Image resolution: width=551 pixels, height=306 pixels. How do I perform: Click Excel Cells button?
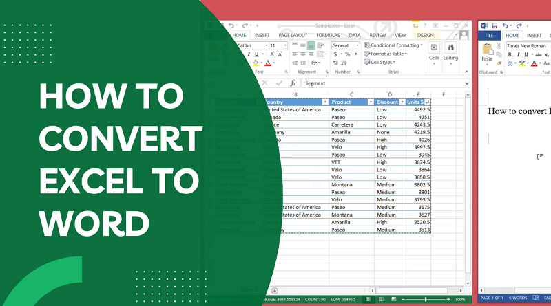(434, 54)
